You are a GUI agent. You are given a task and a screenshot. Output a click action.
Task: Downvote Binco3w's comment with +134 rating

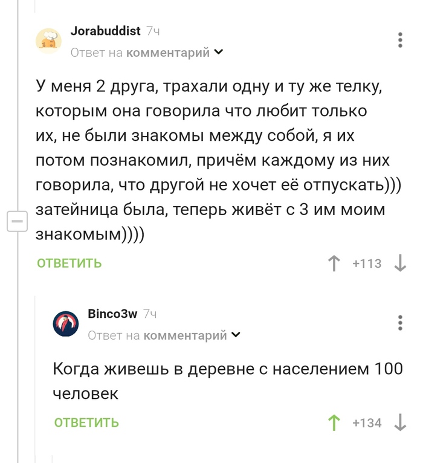[400, 423]
